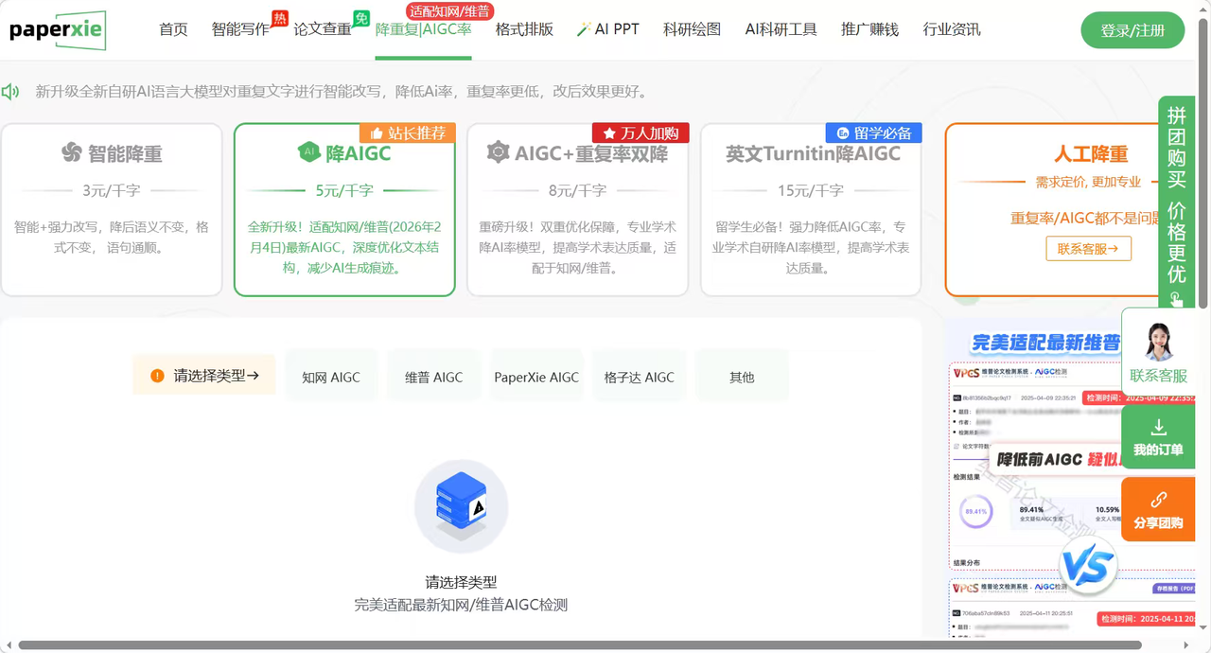
Task: Open the AI科研工具 menu
Action: pyautogui.click(x=781, y=29)
